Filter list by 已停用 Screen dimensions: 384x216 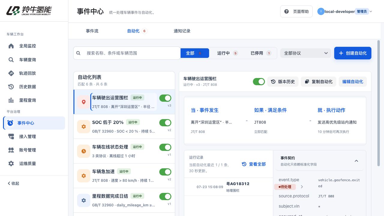(x=261, y=53)
